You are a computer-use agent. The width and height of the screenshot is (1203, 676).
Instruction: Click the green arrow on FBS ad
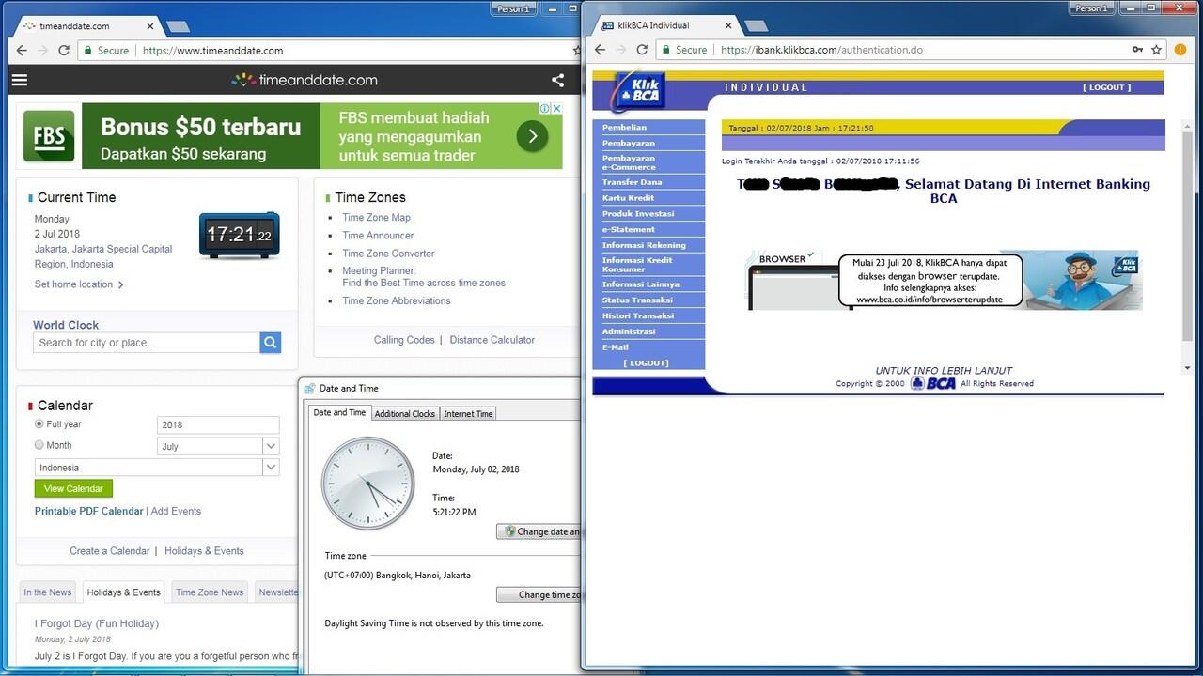pos(532,136)
